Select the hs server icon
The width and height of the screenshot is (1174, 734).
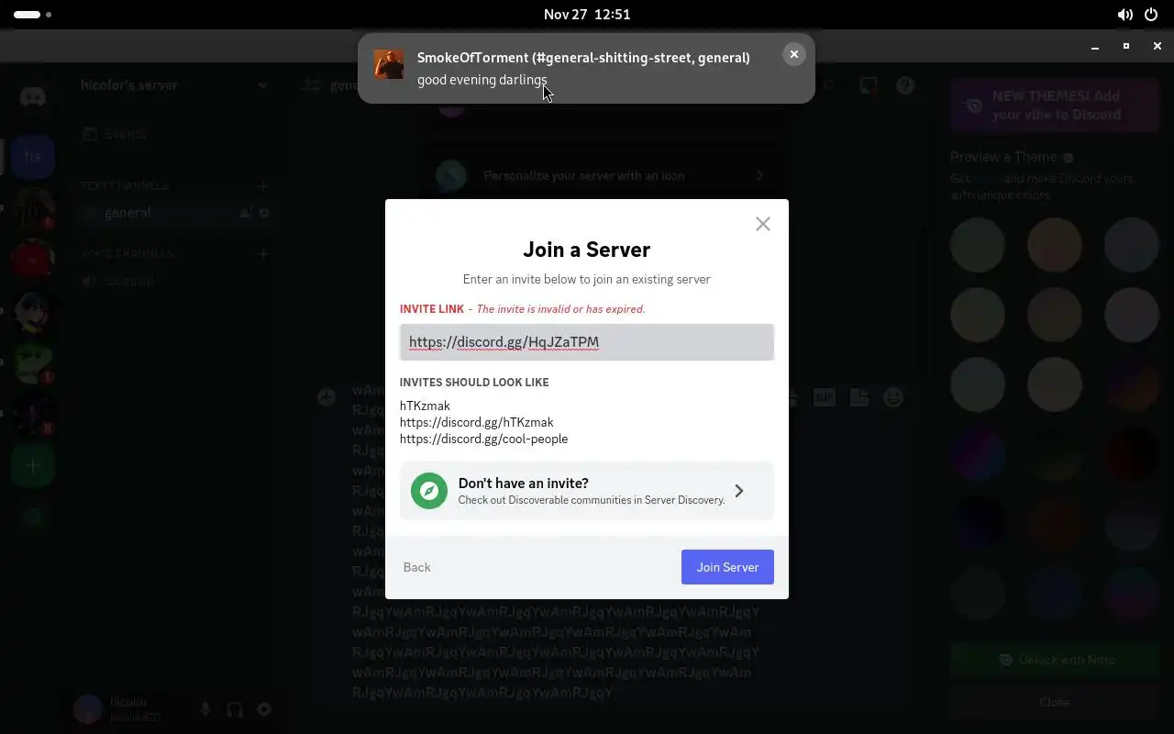[x=33, y=156]
